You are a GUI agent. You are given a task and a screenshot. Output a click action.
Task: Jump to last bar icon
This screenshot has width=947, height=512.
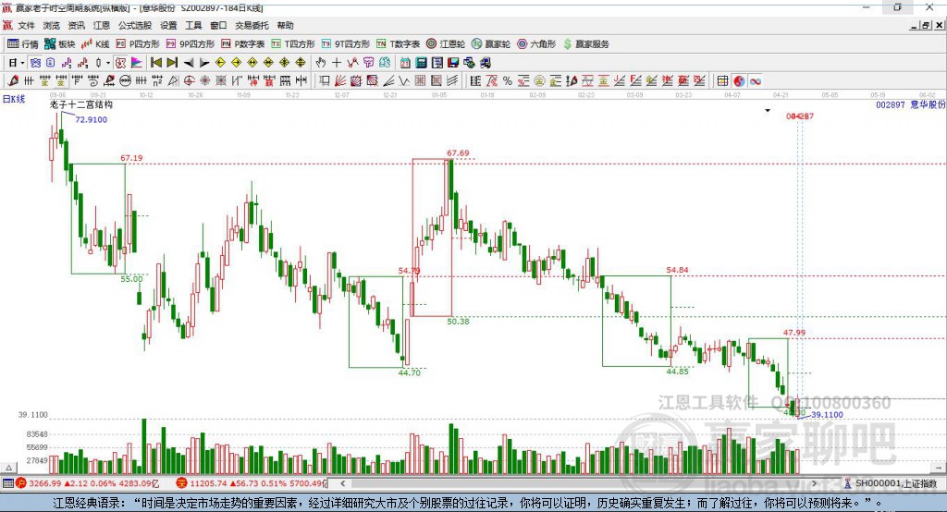172,63
